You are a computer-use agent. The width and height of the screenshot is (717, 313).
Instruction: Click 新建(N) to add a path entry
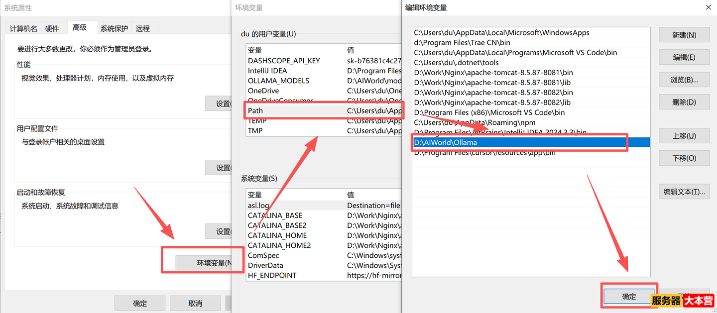[684, 34]
